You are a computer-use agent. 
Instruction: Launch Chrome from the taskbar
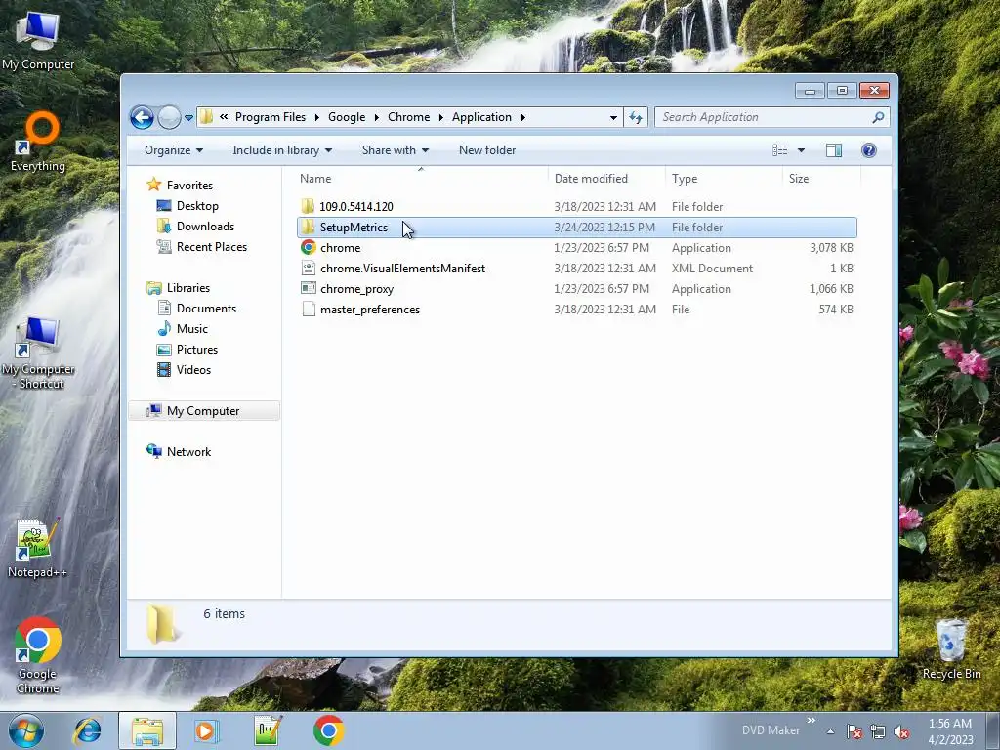328,730
